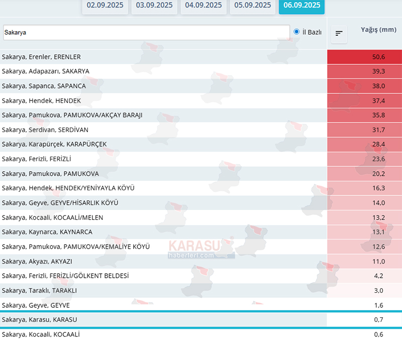Image resolution: width=402 pixels, height=342 pixels.
Task: Click the 16,3 rainfall value cell
Action: (364, 188)
